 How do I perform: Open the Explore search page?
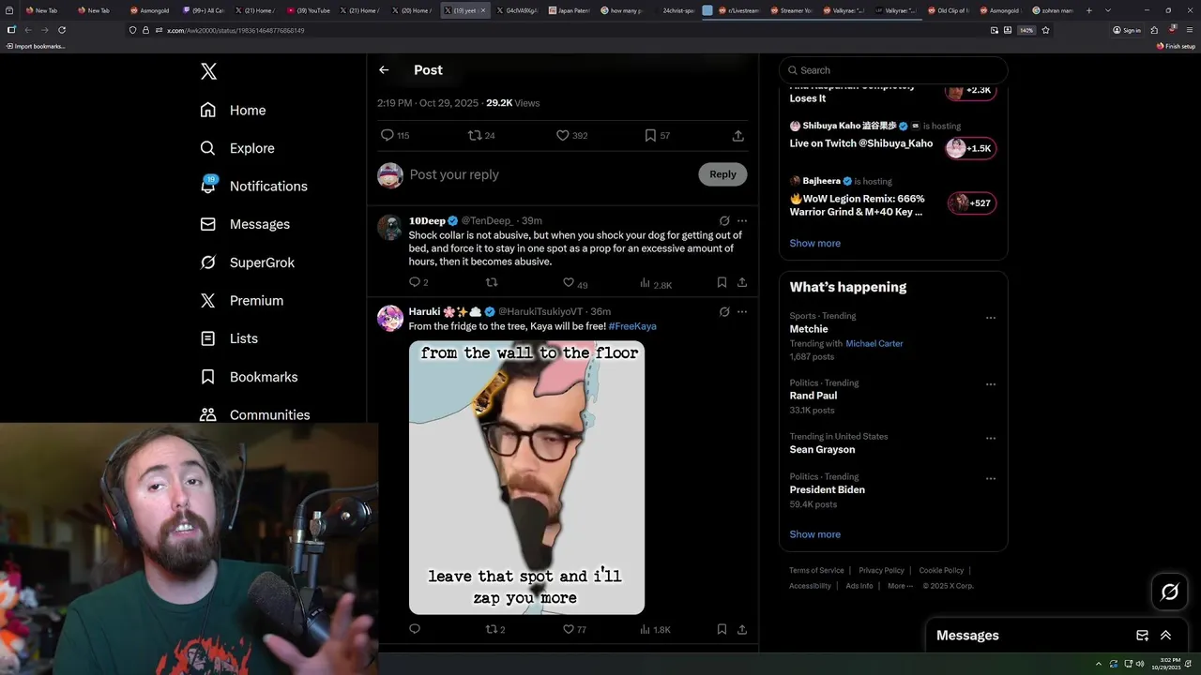coord(237,148)
